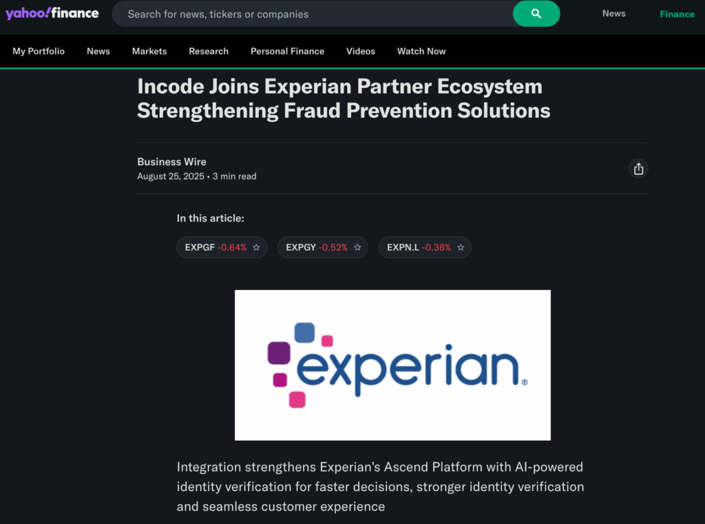
Task: Open the Markets section
Action: [x=149, y=51]
